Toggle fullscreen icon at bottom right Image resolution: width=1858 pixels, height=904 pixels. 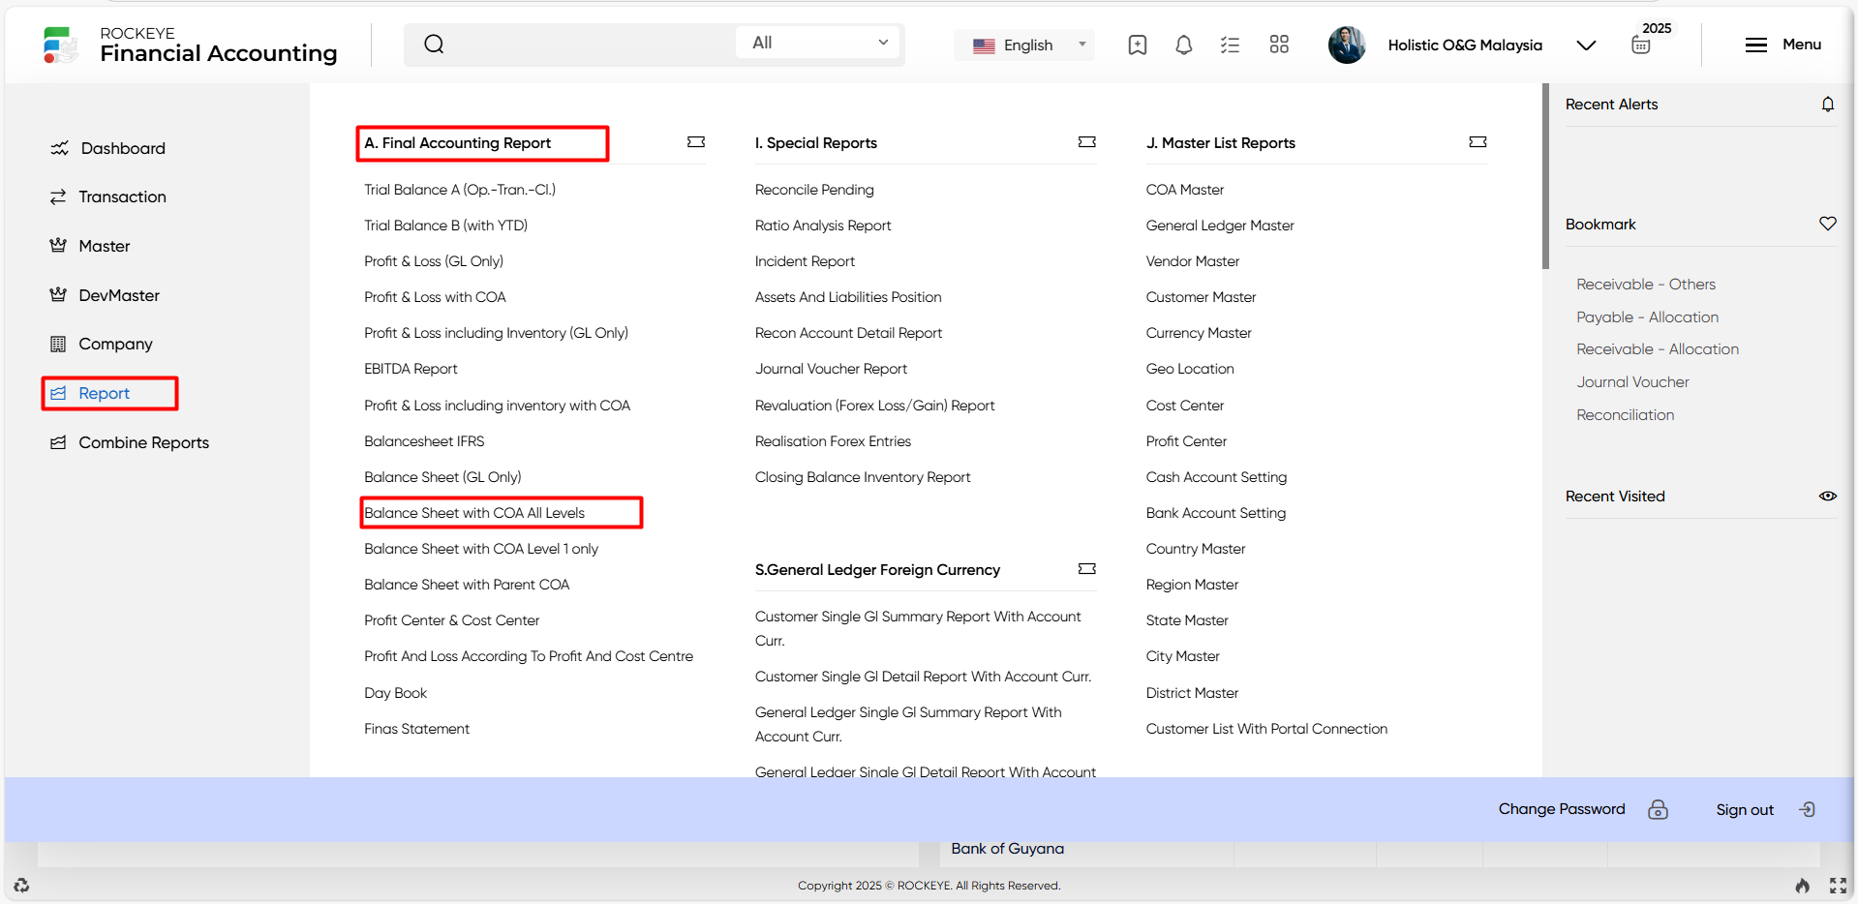tap(1838, 885)
